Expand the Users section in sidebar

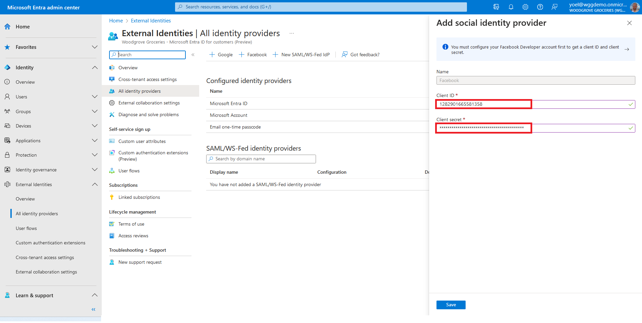95,97
